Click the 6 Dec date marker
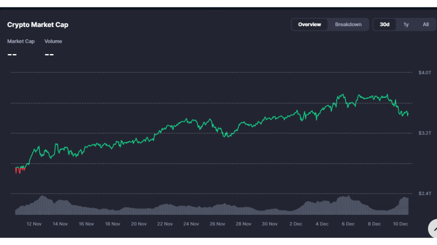Viewport: 437px width, 245px height. (348, 224)
